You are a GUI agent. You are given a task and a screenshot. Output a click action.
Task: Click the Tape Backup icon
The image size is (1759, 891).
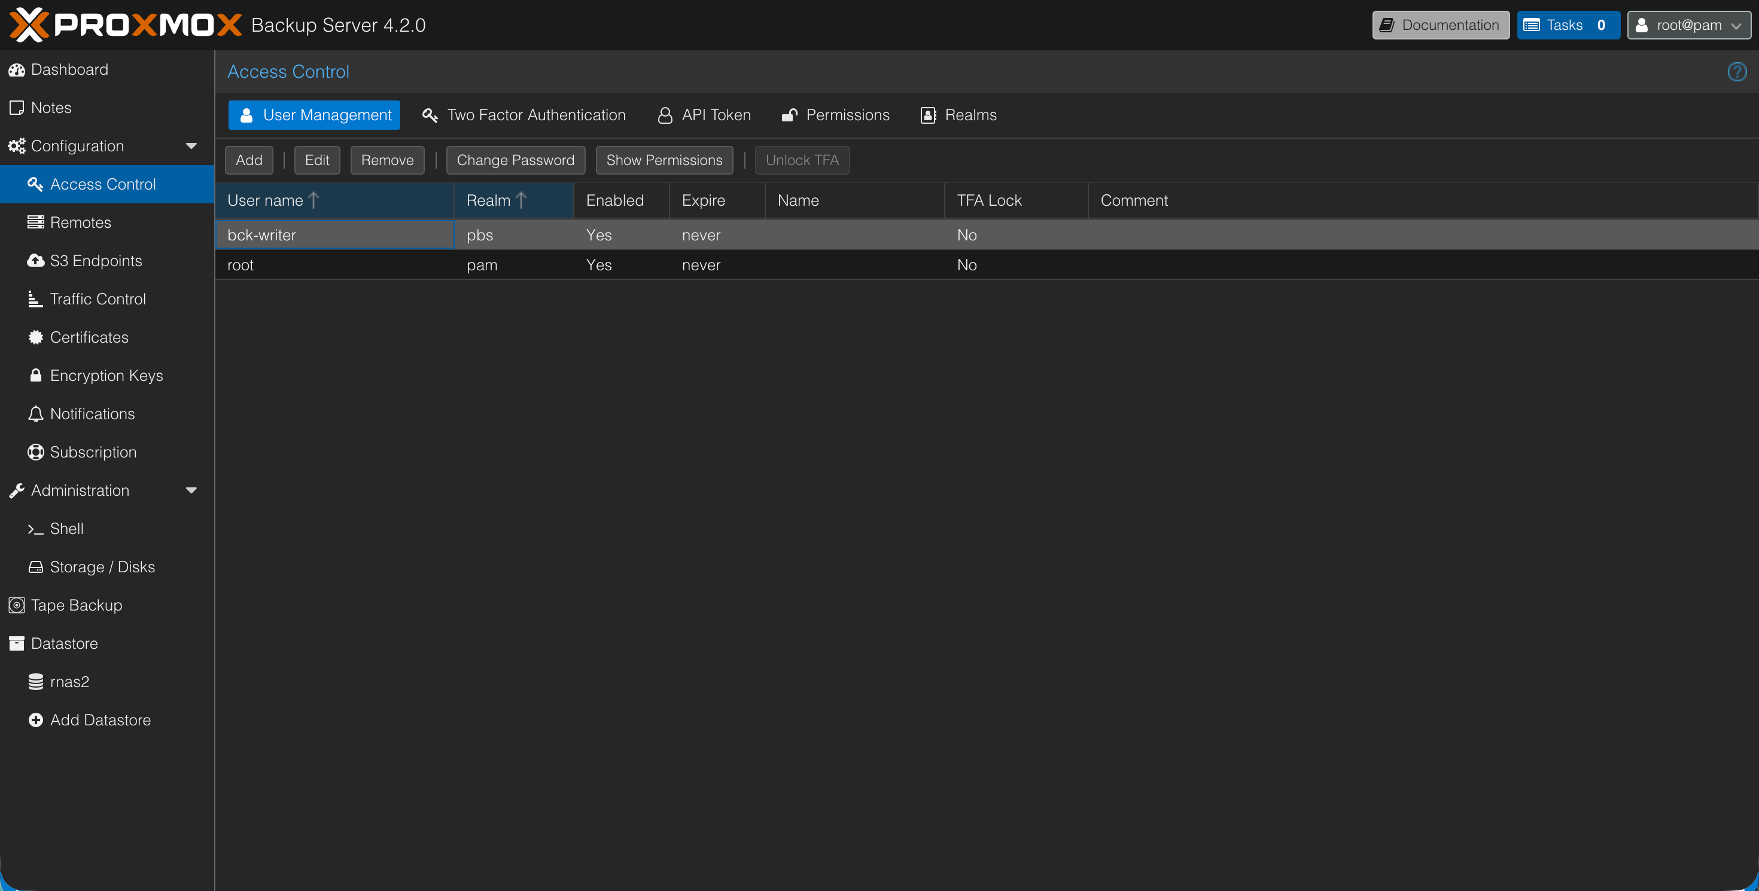[x=16, y=605]
